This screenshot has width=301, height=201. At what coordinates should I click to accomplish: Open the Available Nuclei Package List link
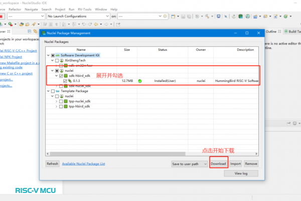(x=83, y=164)
